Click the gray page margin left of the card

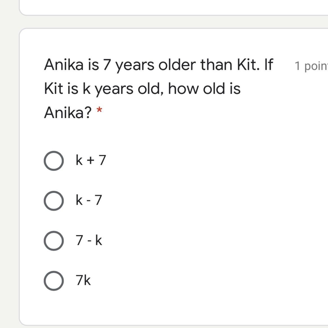pyautogui.click(x=9, y=169)
